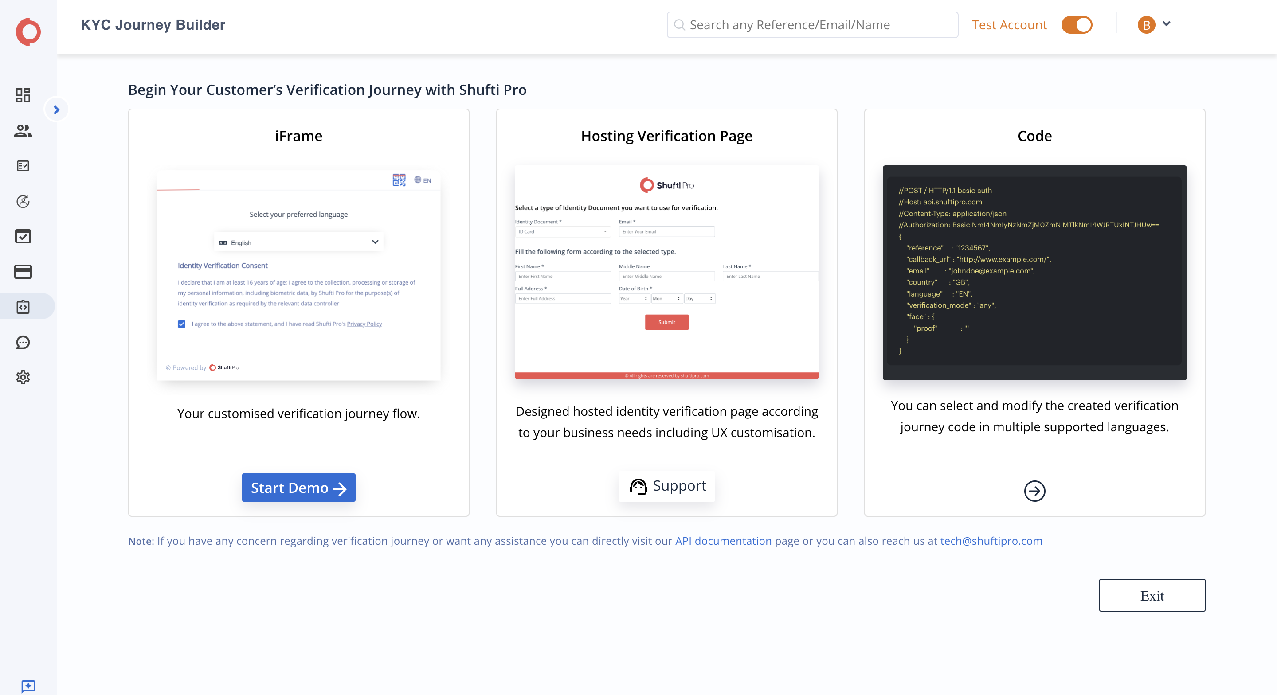Click the Exit button
This screenshot has width=1277, height=695.
tap(1152, 595)
